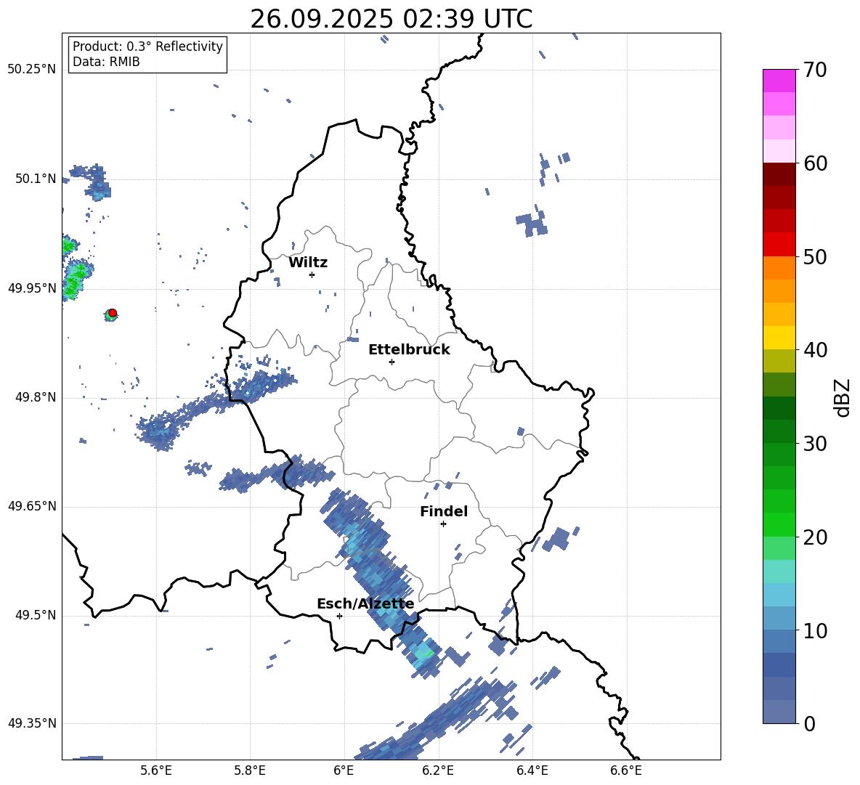860x785 pixels.
Task: Click the title "26.09.2025 02:39 UTC"
Action: 391,19
